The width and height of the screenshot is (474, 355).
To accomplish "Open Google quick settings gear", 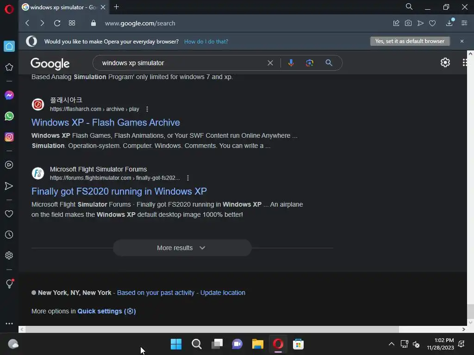I will pyautogui.click(x=445, y=62).
